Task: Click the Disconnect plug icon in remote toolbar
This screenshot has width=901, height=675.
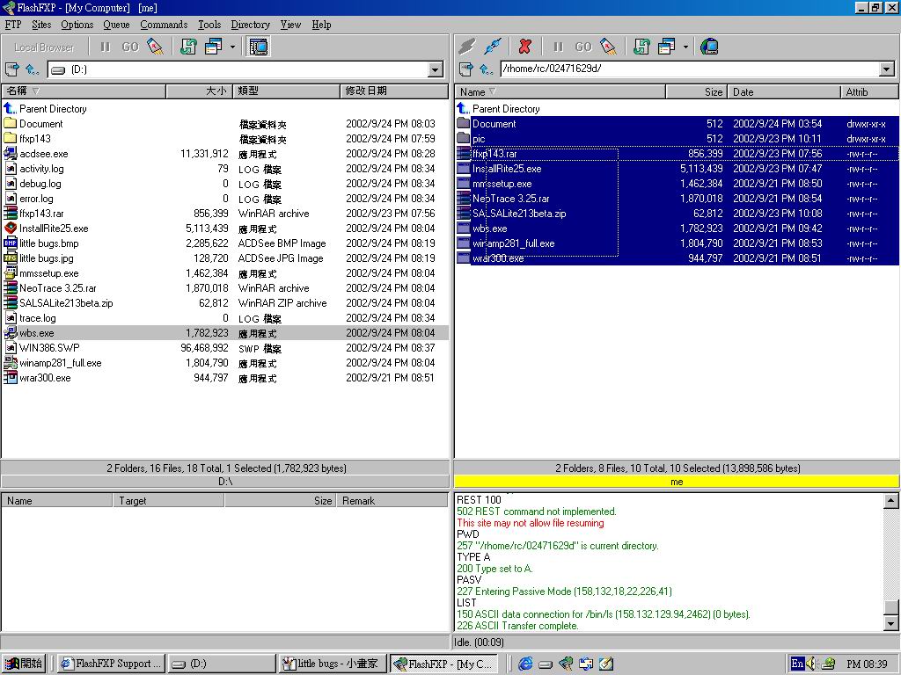Action: tap(494, 47)
